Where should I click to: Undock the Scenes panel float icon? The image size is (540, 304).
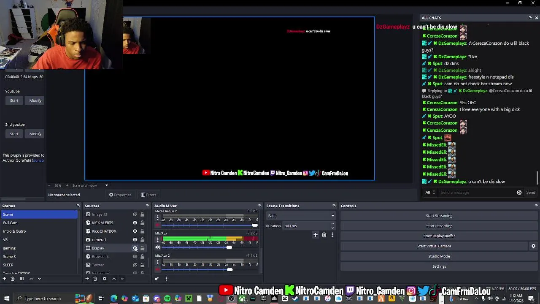click(x=78, y=206)
